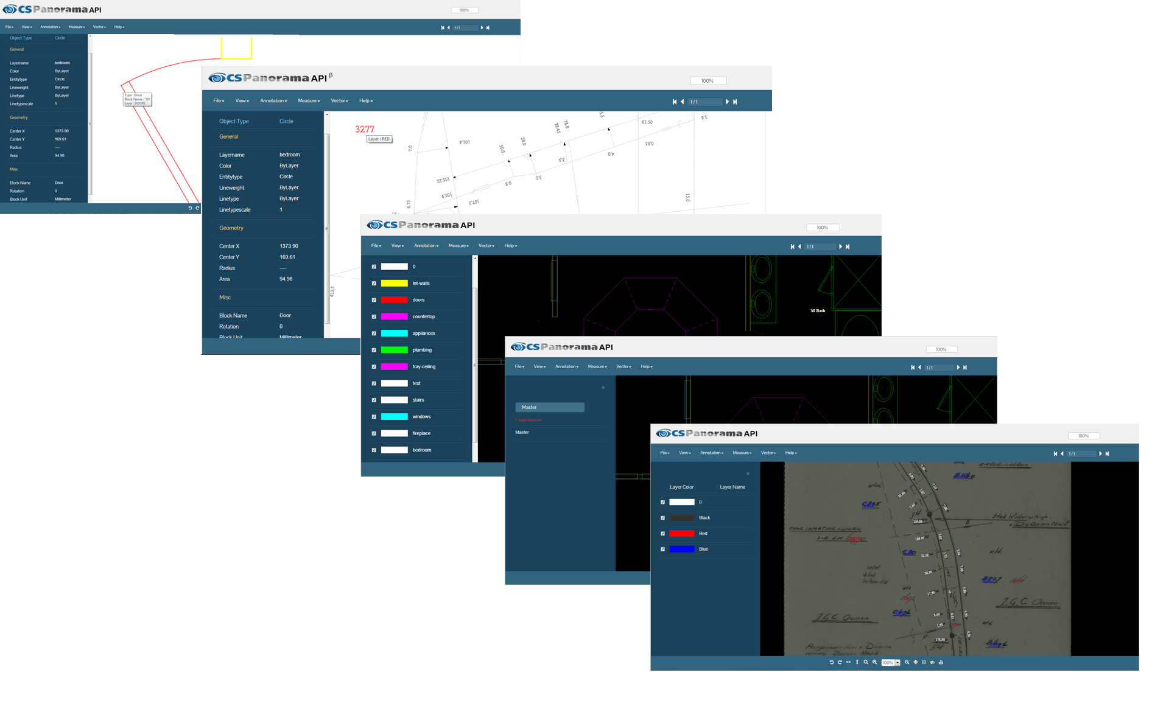Screen dimensions: 1169x723
Task: Open the Annotation menu in the map window
Action: point(712,453)
